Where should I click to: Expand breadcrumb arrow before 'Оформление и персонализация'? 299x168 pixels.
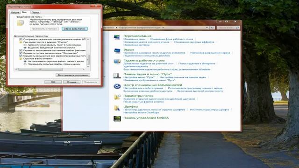click(x=116, y=28)
